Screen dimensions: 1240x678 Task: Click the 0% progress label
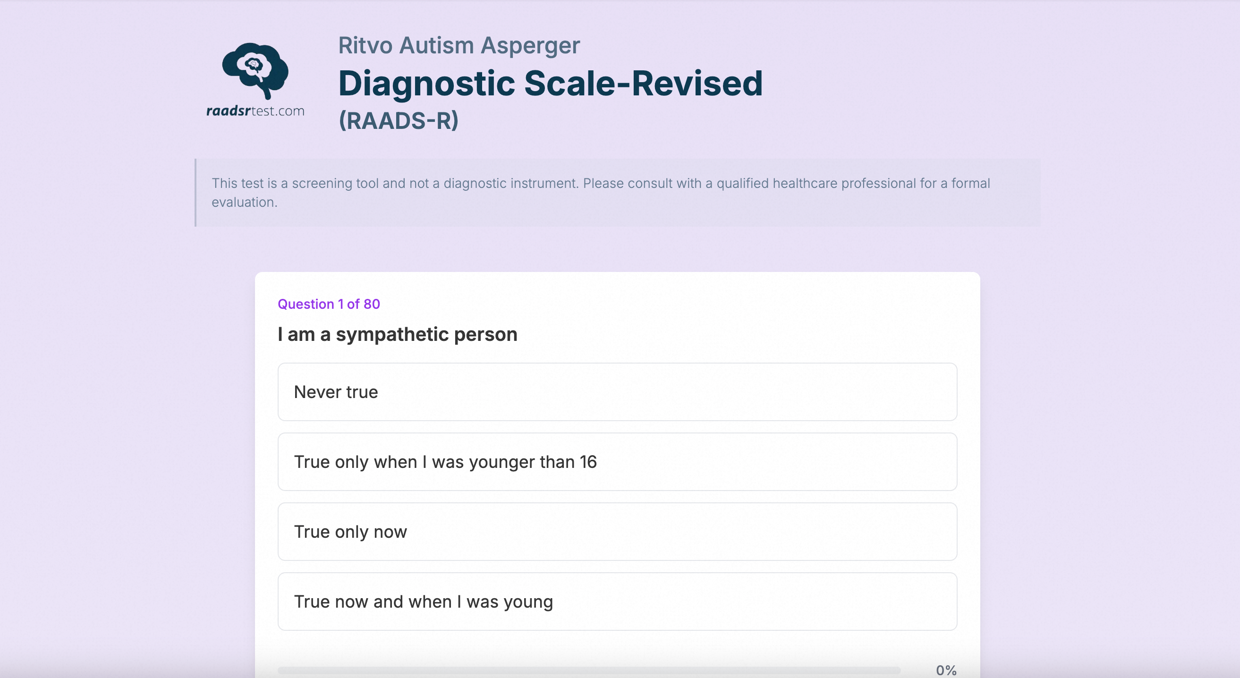click(x=946, y=670)
